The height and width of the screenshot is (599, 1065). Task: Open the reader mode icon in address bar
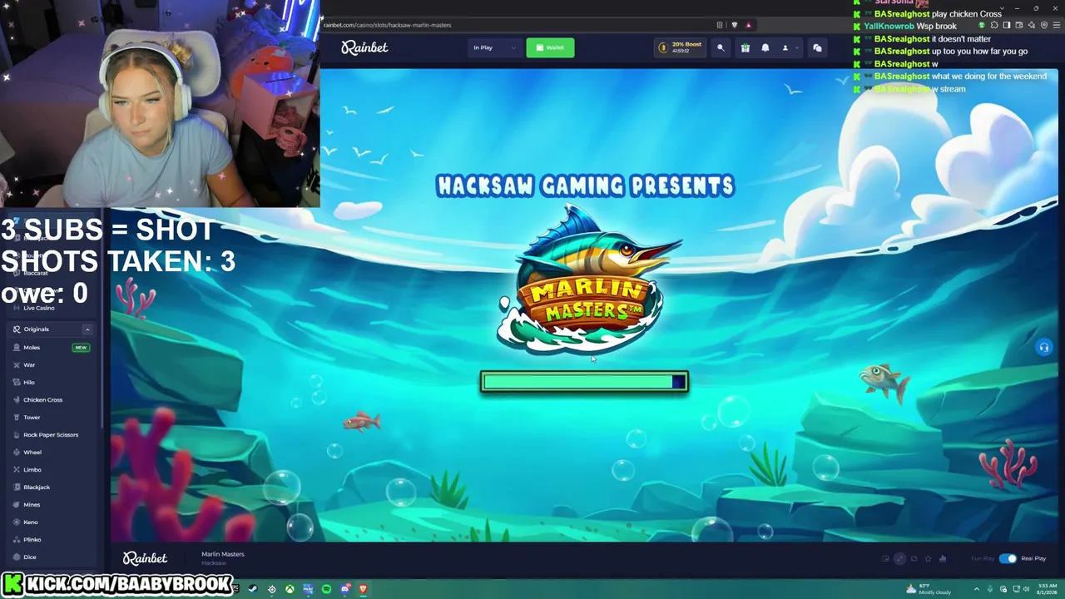(720, 25)
